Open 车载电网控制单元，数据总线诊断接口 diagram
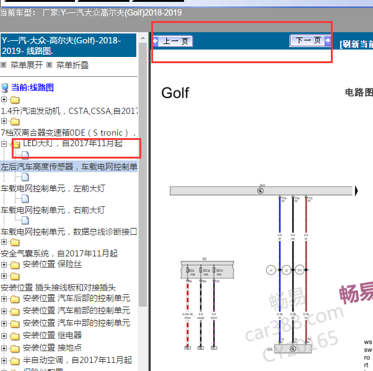Viewport: 373px width, 371px height. point(69,232)
